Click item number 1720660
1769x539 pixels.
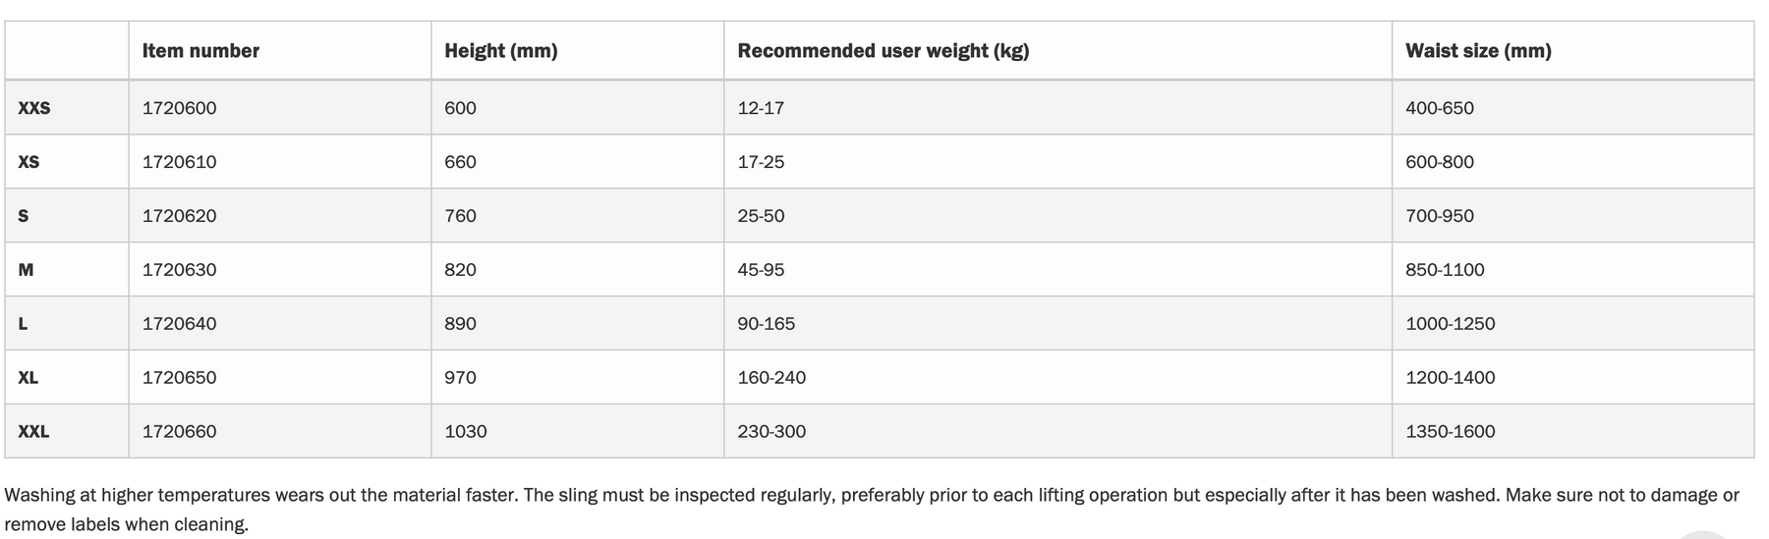[180, 432]
